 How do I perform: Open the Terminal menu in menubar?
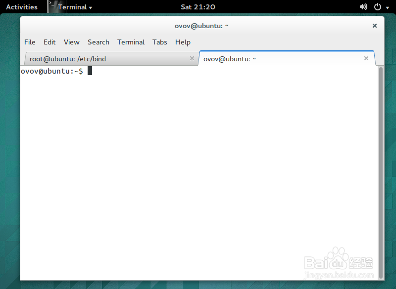[131, 42]
